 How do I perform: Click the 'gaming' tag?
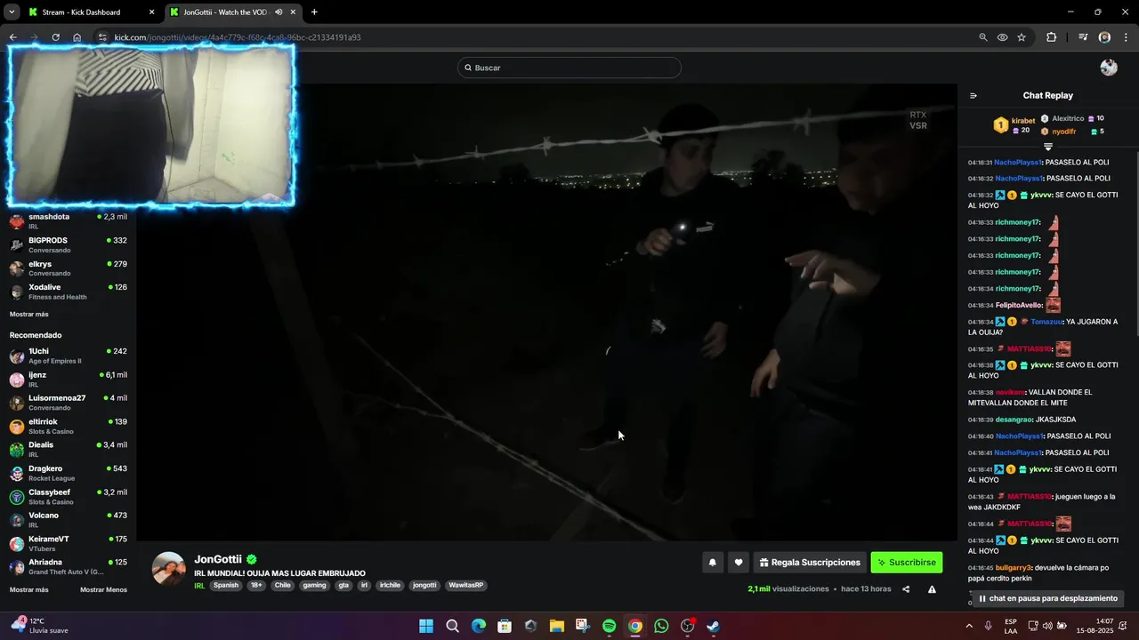coord(314,586)
